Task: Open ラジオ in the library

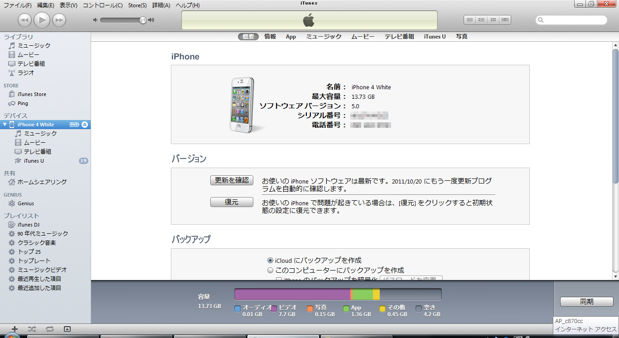Action: click(26, 72)
